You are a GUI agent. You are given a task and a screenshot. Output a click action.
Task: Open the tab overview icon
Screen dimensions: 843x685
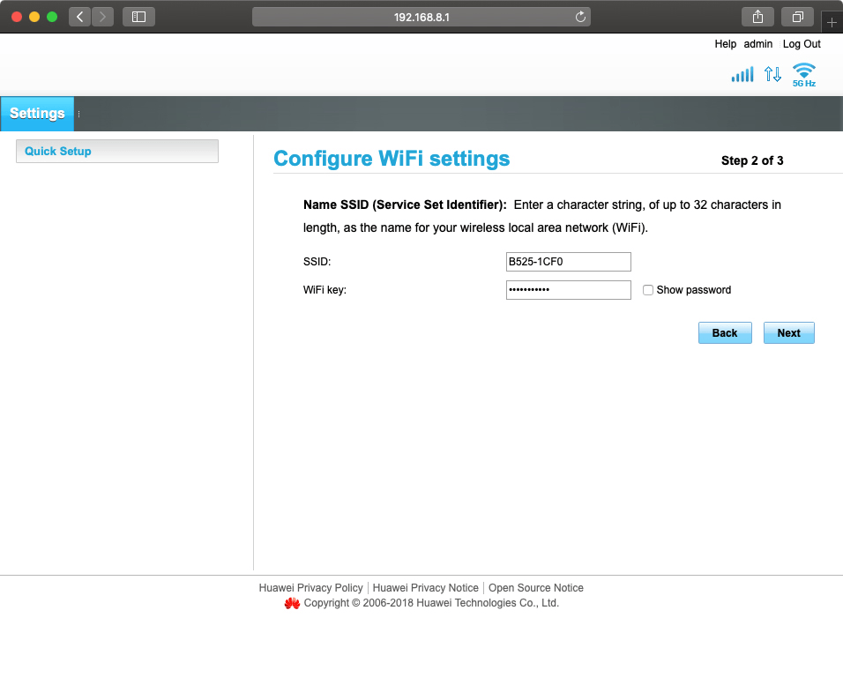pos(797,17)
